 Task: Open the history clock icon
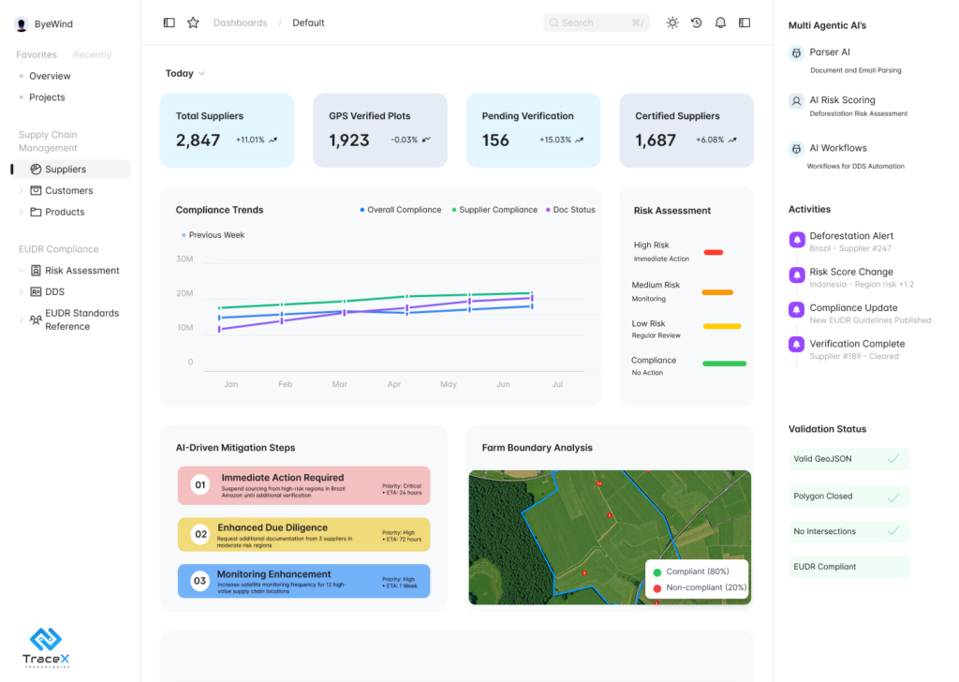(x=697, y=22)
